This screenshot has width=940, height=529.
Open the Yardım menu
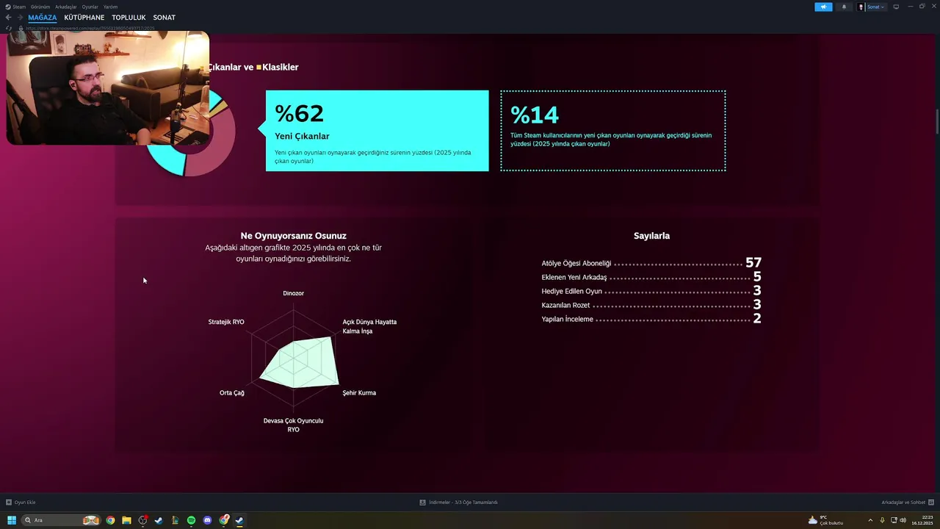coord(111,7)
